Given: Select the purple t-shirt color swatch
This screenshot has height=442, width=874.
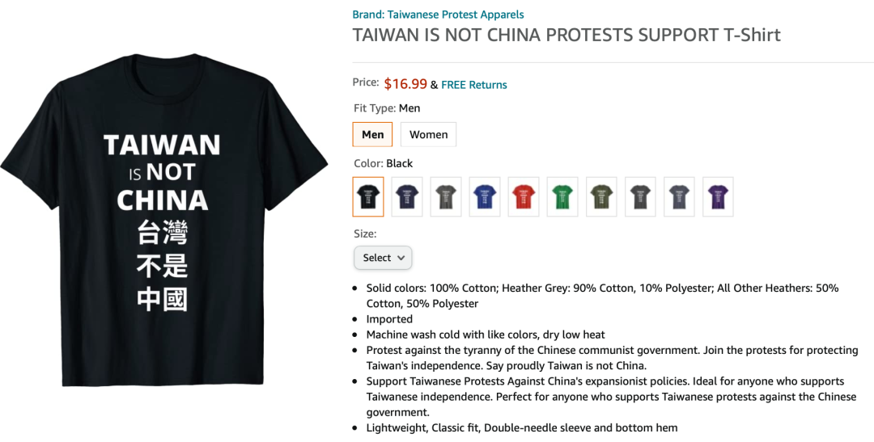Looking at the screenshot, I should (718, 196).
